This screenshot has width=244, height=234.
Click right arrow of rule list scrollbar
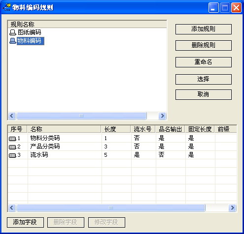[x=162, y=116]
